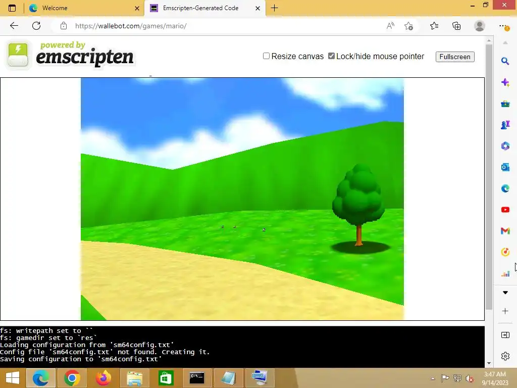Open the Collections icon
517x388 pixels.
click(x=456, y=26)
